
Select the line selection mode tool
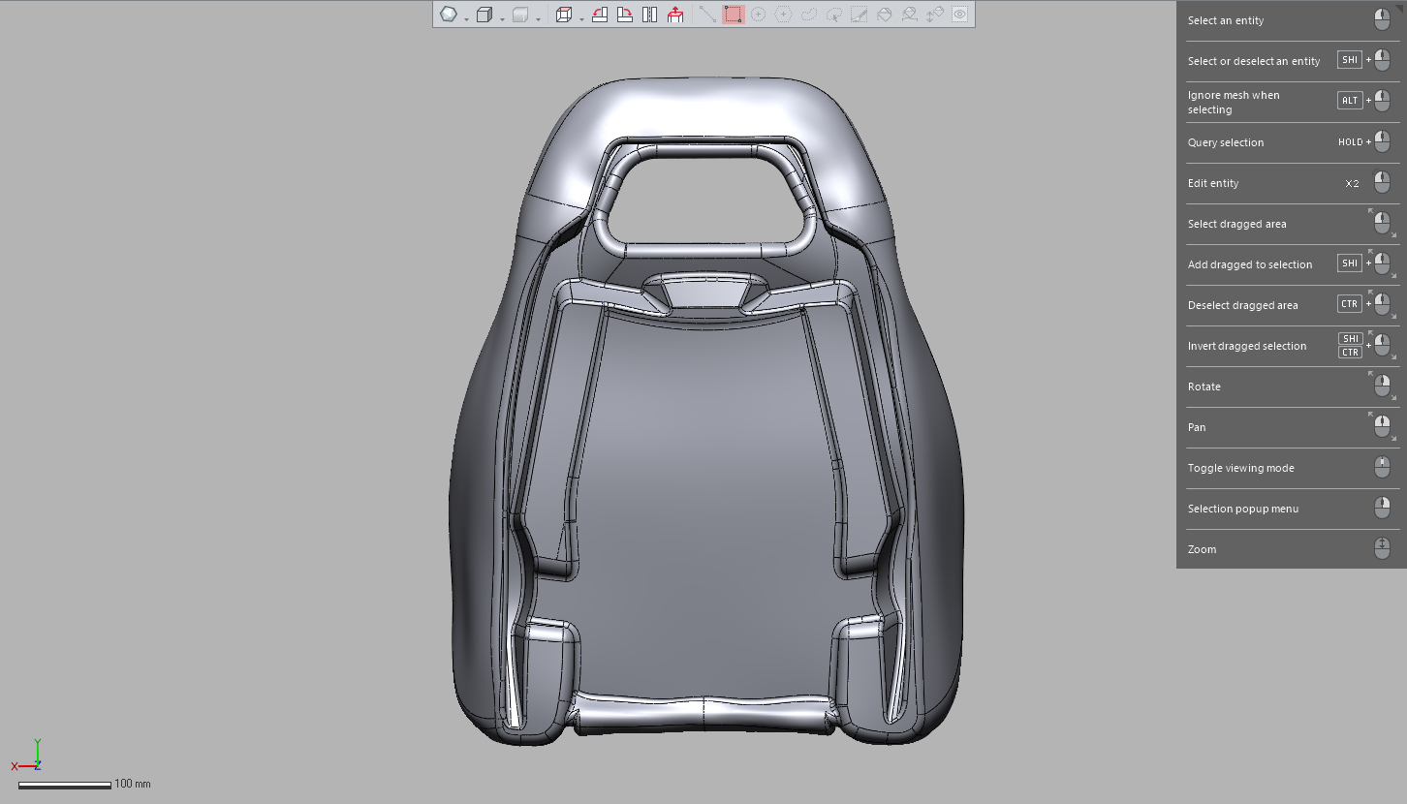click(x=708, y=15)
